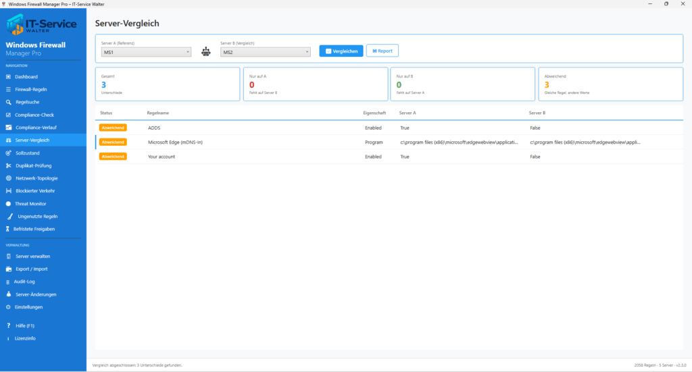Click the Export / Import icon
This screenshot has height=372, width=692.
point(8,269)
